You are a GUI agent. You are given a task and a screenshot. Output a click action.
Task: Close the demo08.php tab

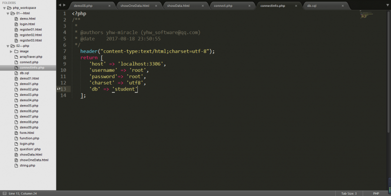tap(109, 6)
